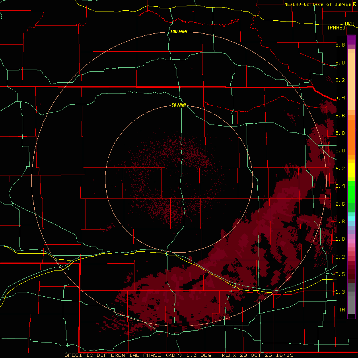Click the 16:15 timestamp in the caption

tap(284, 355)
